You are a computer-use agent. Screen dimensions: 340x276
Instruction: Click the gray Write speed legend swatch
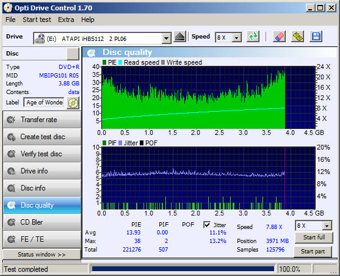pos(163,62)
